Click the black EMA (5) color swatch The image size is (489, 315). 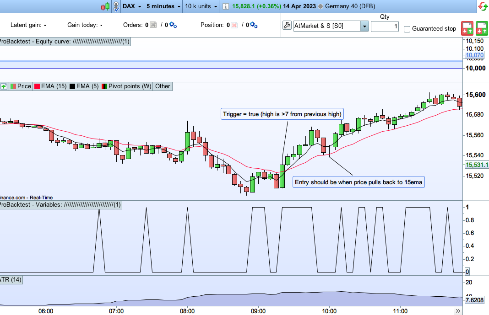(72, 86)
